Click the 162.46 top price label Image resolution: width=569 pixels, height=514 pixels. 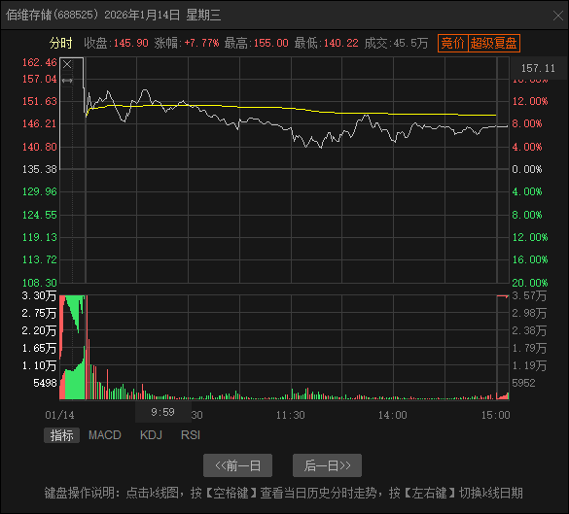pyautogui.click(x=40, y=63)
